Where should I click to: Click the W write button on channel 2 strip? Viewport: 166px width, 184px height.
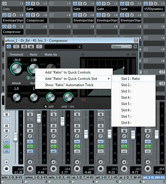30,131
